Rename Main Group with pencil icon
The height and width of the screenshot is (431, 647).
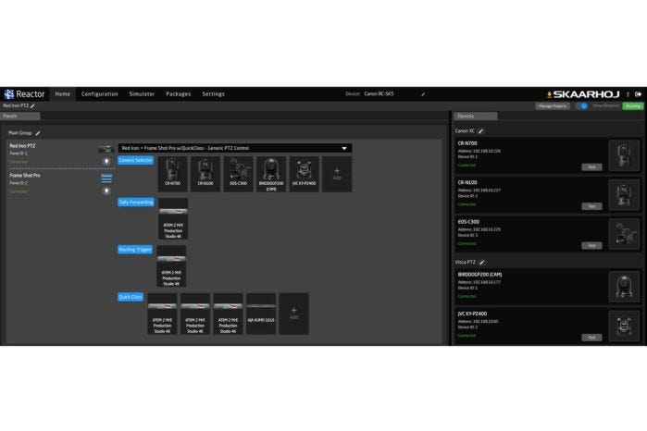(x=38, y=133)
